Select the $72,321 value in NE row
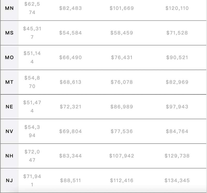 tap(70, 107)
